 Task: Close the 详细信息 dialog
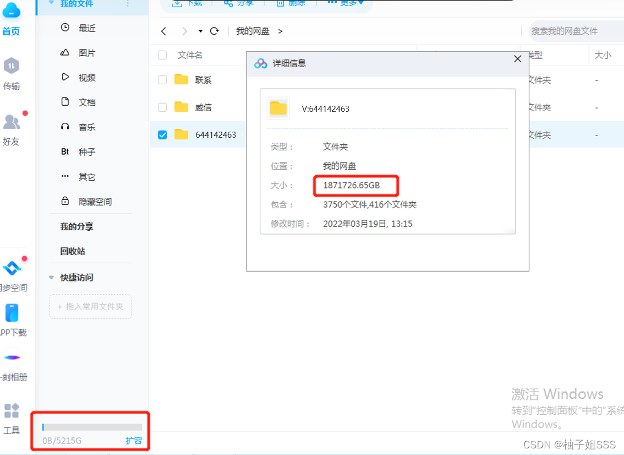coord(517,59)
